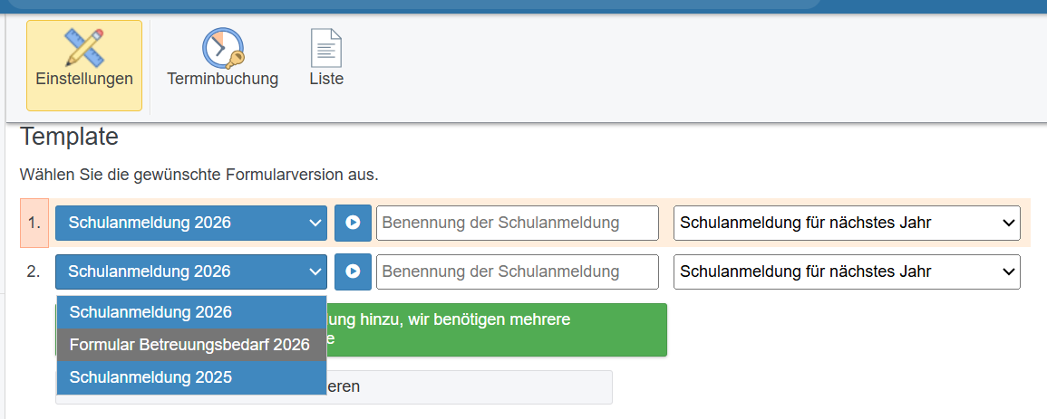1047x419 pixels.
Task: Open the Terminbuchung clock icon
Action: click(222, 48)
